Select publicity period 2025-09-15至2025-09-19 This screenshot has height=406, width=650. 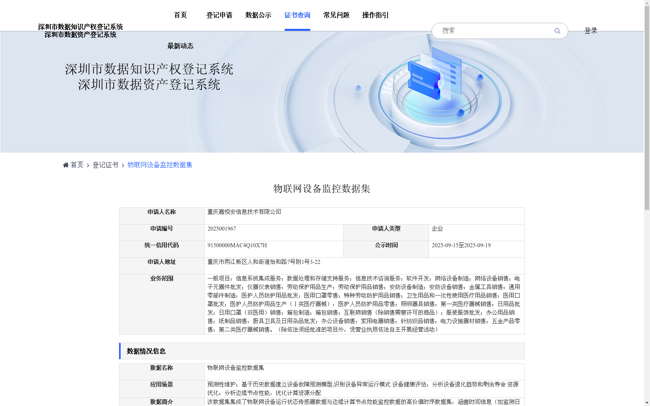point(461,245)
